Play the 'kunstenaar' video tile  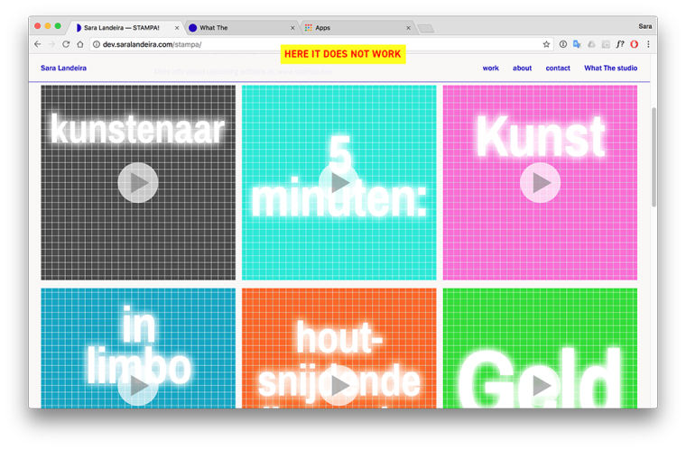tap(138, 183)
